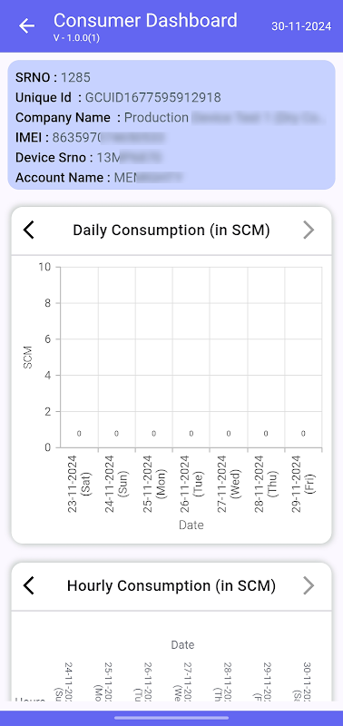Tap the home gesture bar at bottom

171,718
